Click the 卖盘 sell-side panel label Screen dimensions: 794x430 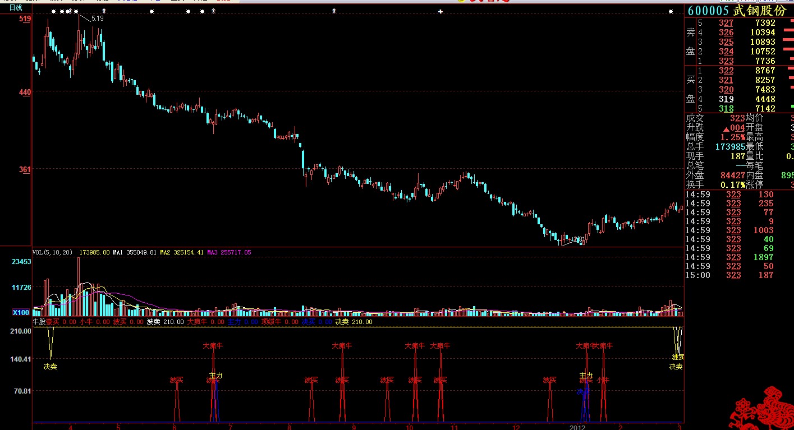691,41
